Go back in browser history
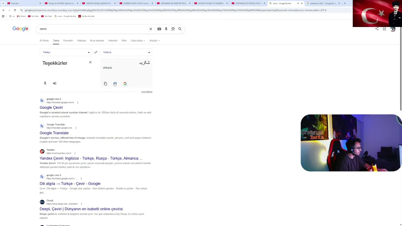402x226 pixels. [3, 10]
